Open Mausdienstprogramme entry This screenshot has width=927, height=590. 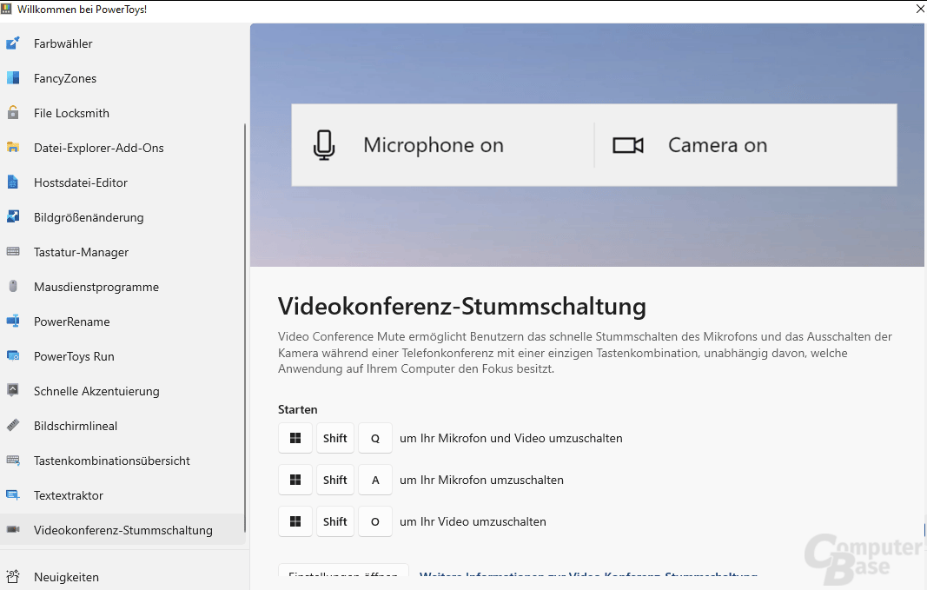(122, 287)
